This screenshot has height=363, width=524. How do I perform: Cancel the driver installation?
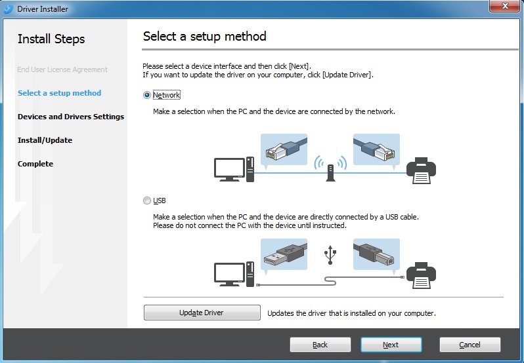tap(470, 345)
